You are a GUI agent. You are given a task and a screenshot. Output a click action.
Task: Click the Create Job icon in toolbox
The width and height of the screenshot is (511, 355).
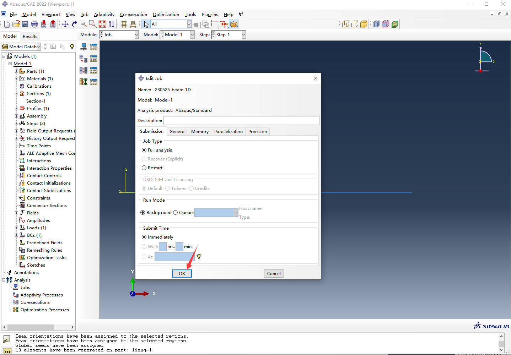pyautogui.click(x=84, y=47)
